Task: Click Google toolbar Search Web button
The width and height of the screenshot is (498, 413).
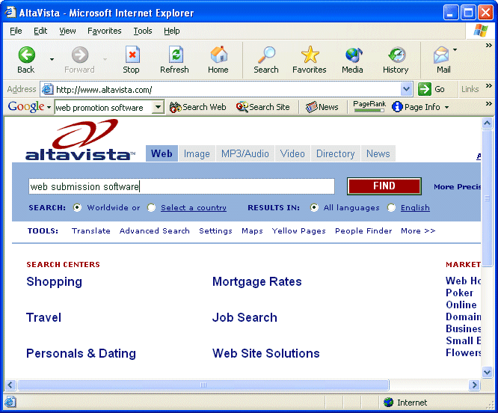Action: (x=198, y=107)
